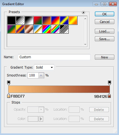
Task: Open the Gradient Type dropdown
Action: (44, 67)
